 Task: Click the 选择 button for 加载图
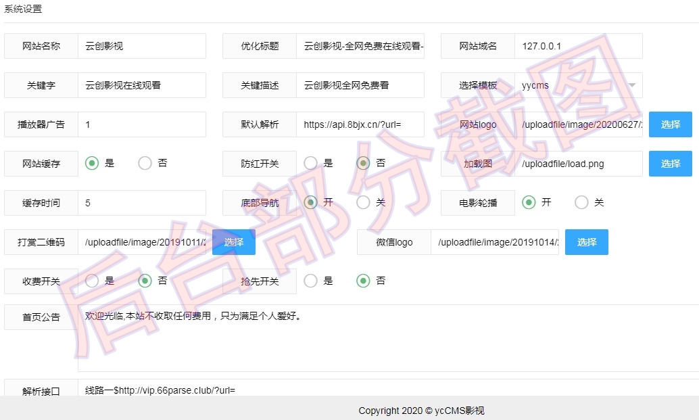pos(670,164)
